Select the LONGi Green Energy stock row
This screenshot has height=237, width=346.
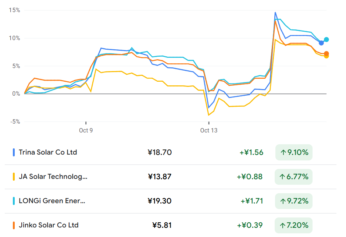(x=52, y=201)
